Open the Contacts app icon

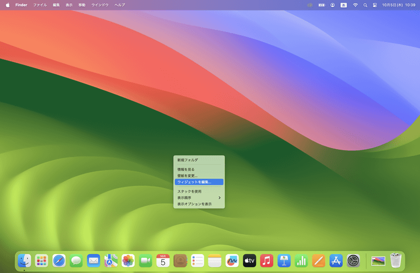click(180, 261)
